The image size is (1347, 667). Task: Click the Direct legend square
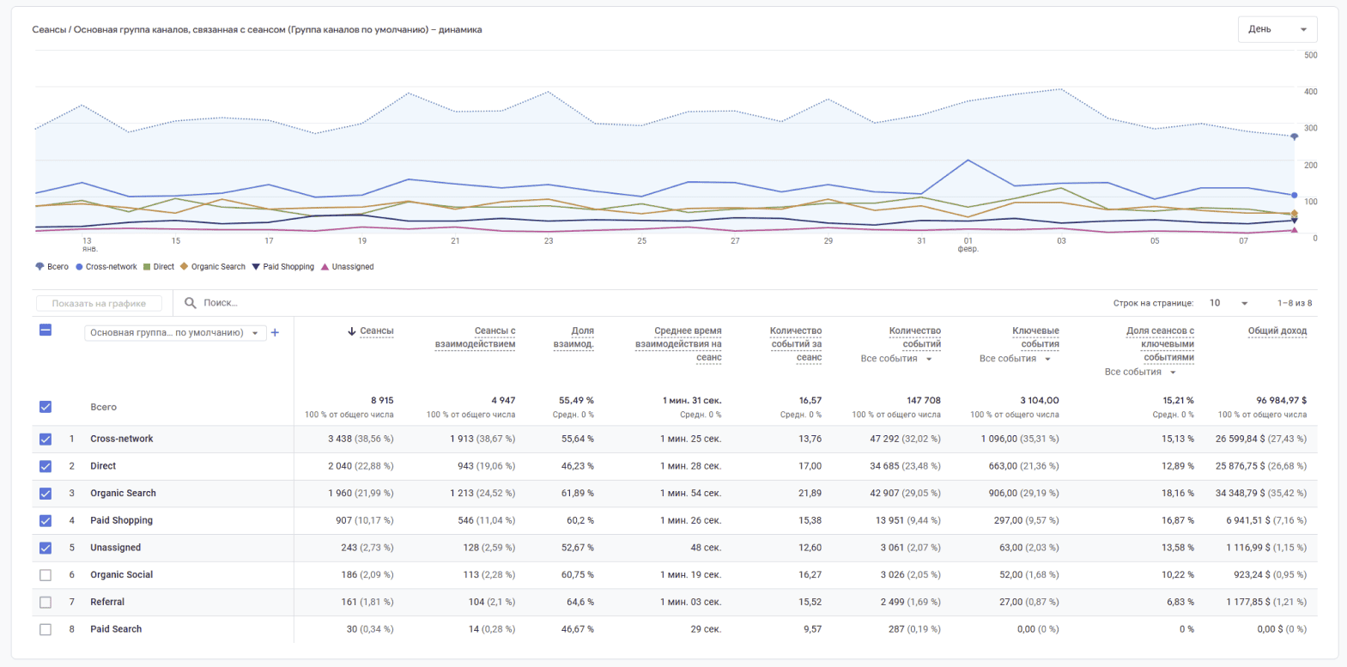pos(147,267)
